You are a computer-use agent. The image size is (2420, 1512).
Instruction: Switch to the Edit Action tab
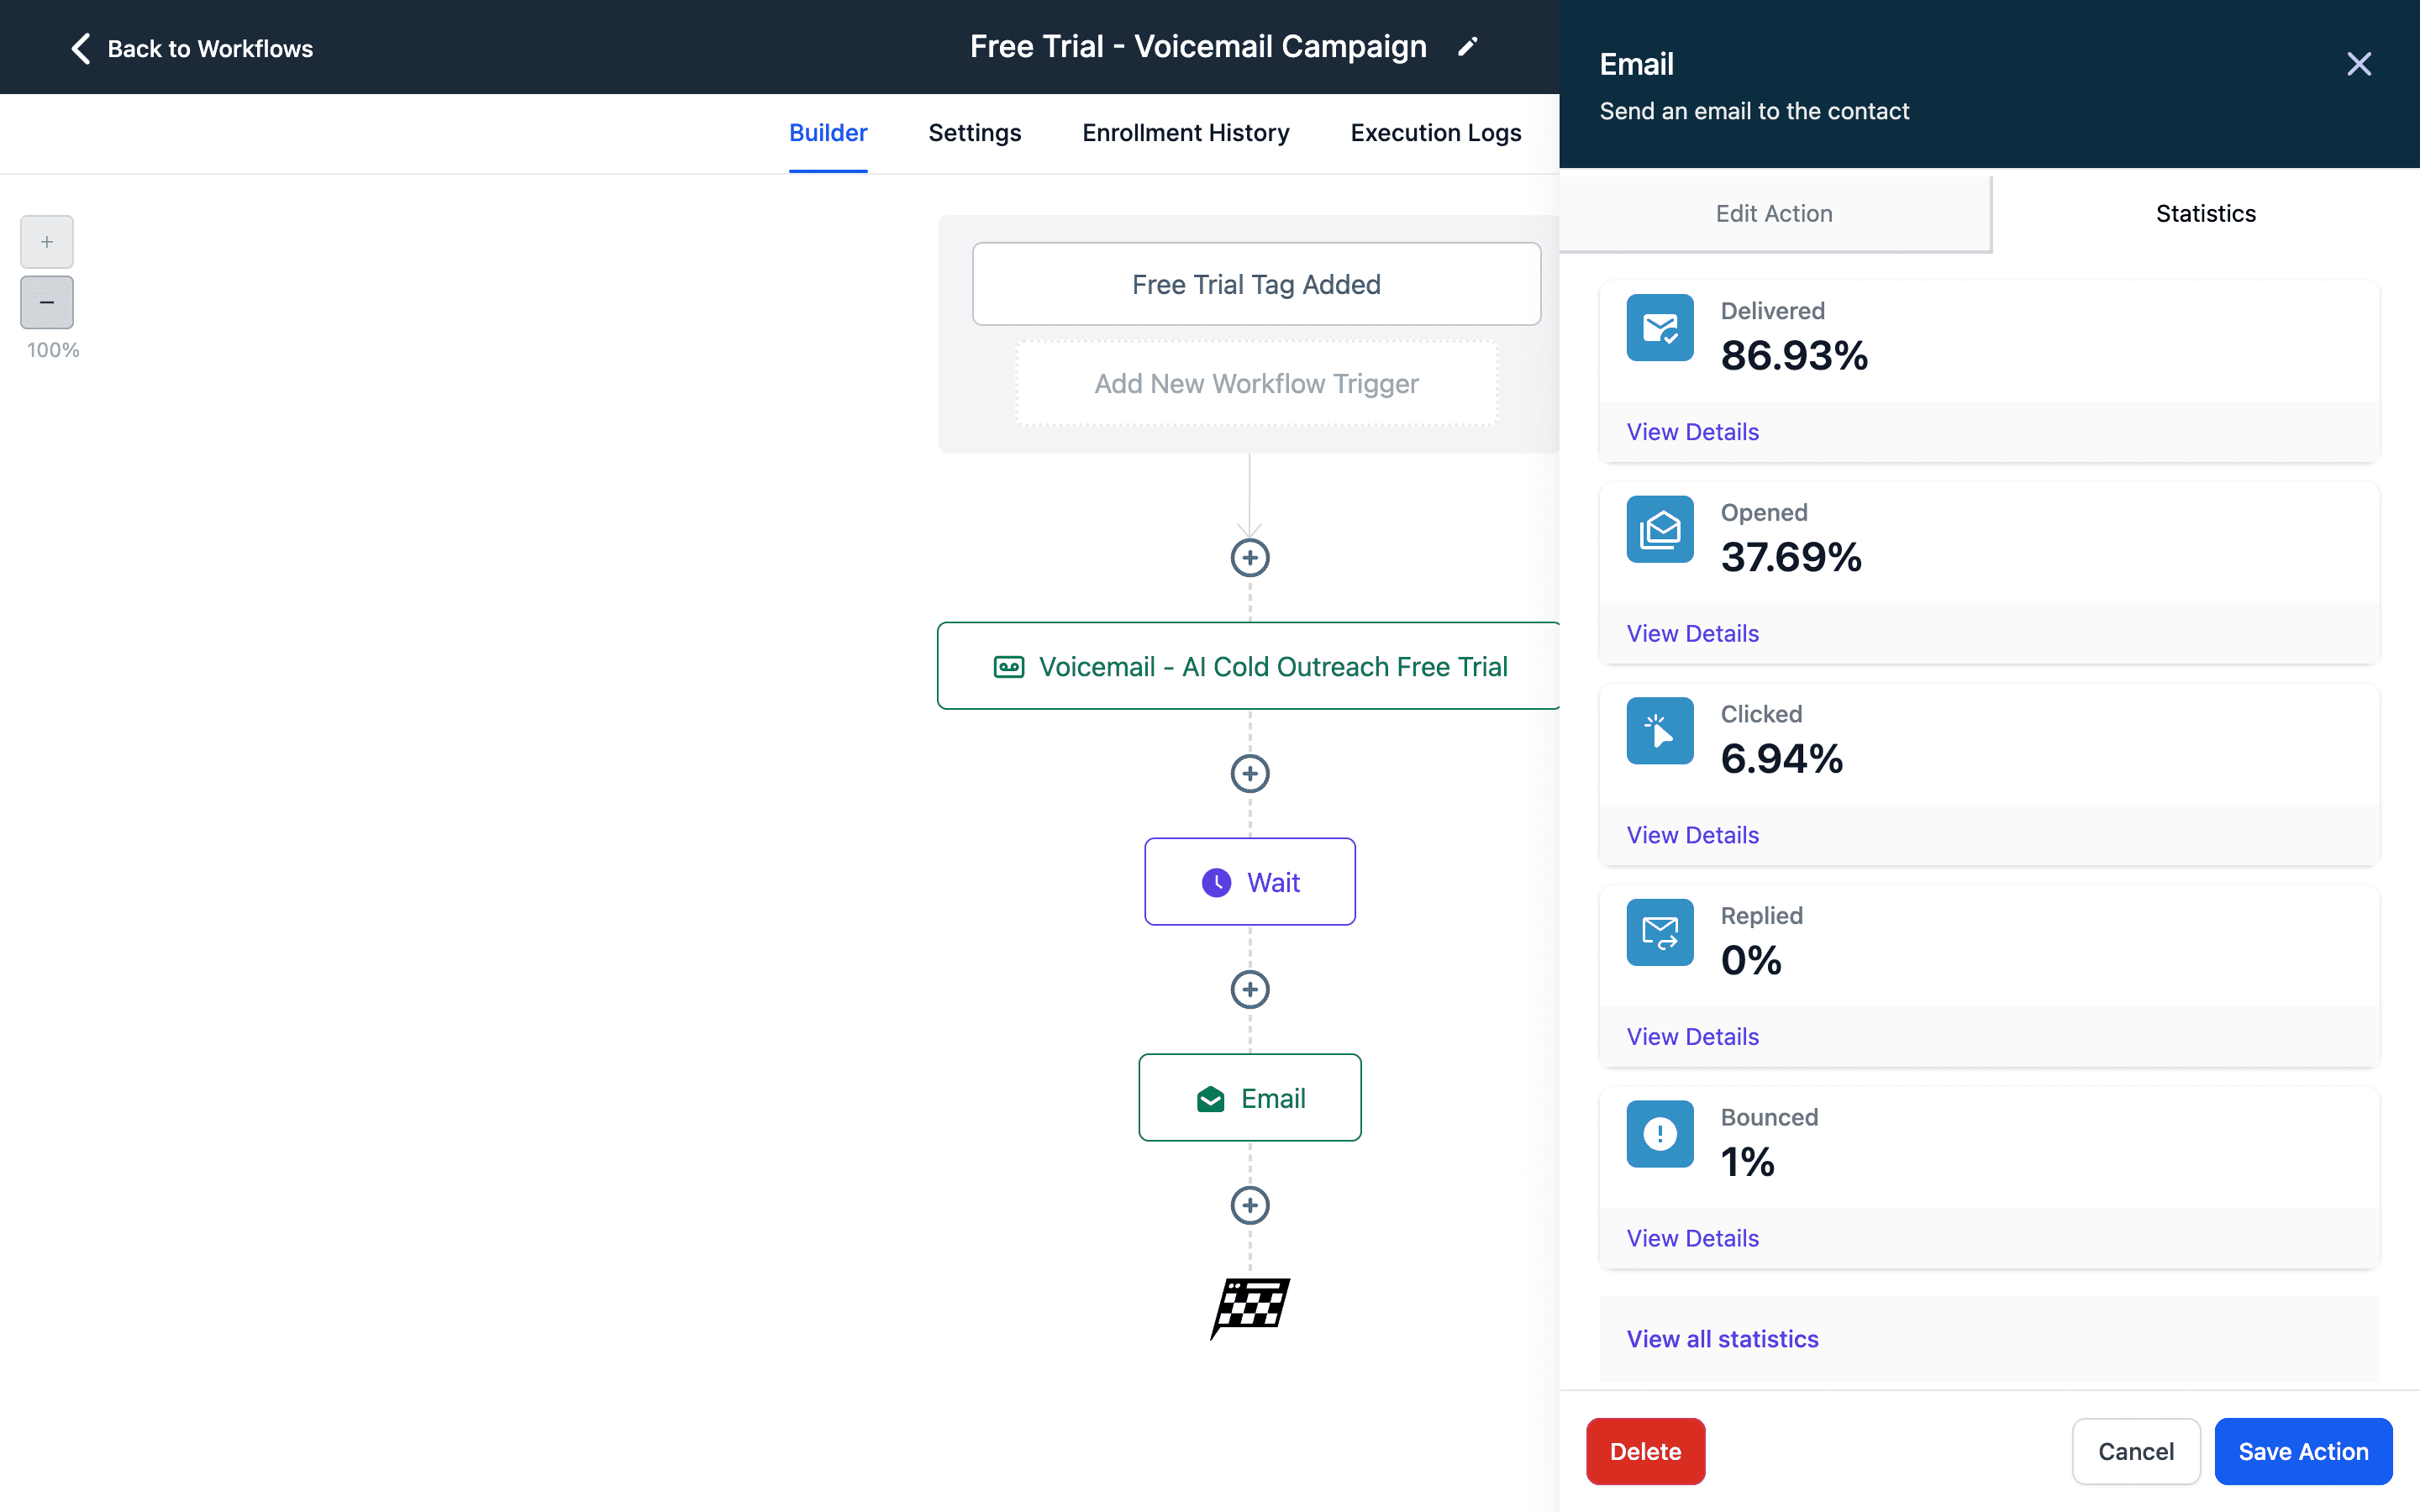[1774, 213]
